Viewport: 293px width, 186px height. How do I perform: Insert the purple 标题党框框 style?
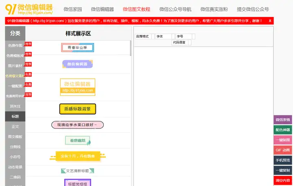click(78, 183)
